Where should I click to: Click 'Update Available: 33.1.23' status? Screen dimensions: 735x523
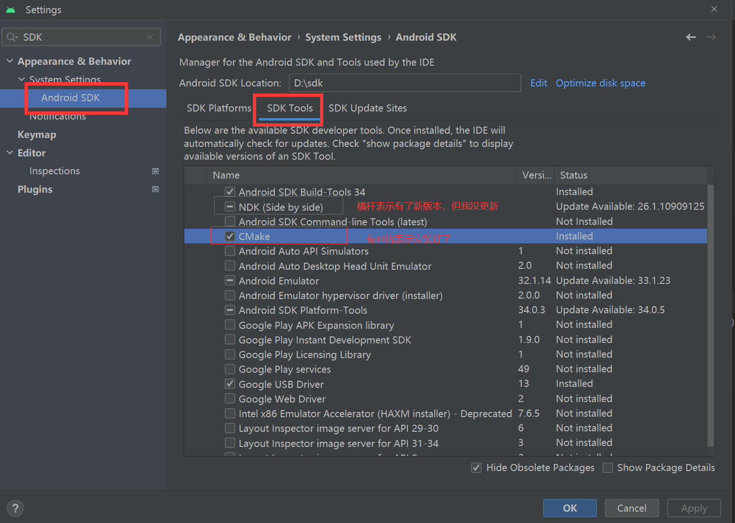(613, 281)
